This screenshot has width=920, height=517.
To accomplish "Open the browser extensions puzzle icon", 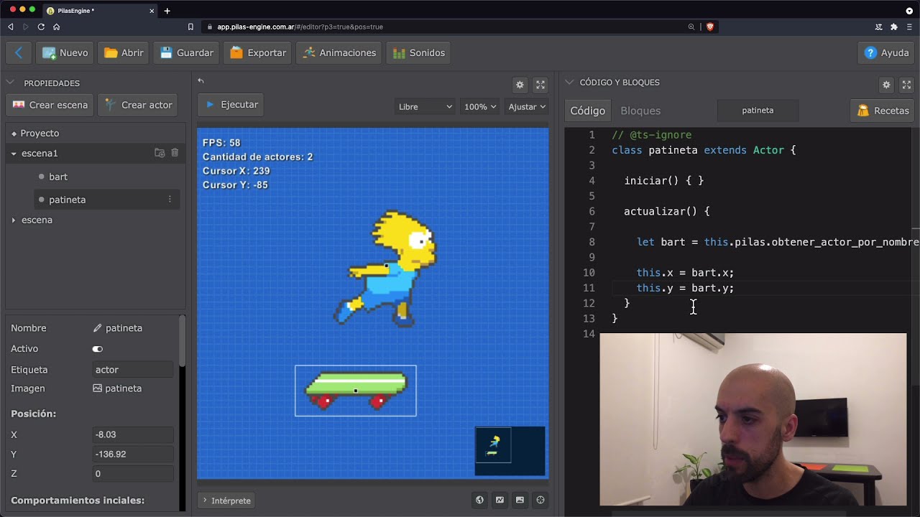I will pos(894,27).
